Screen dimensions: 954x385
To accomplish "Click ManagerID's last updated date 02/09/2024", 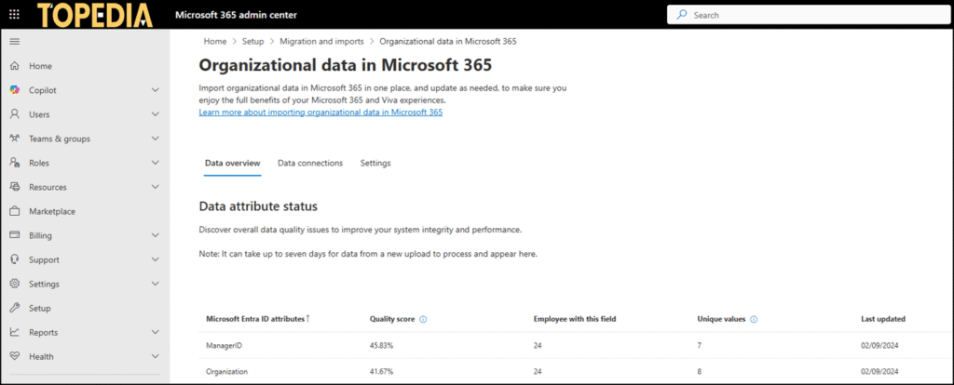I will click(x=879, y=345).
